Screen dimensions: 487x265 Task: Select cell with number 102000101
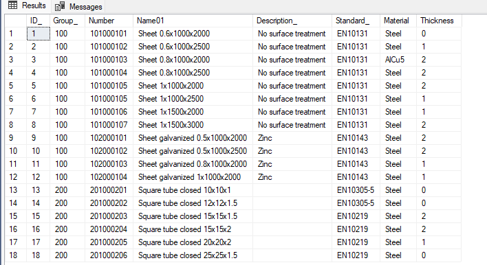click(x=109, y=138)
